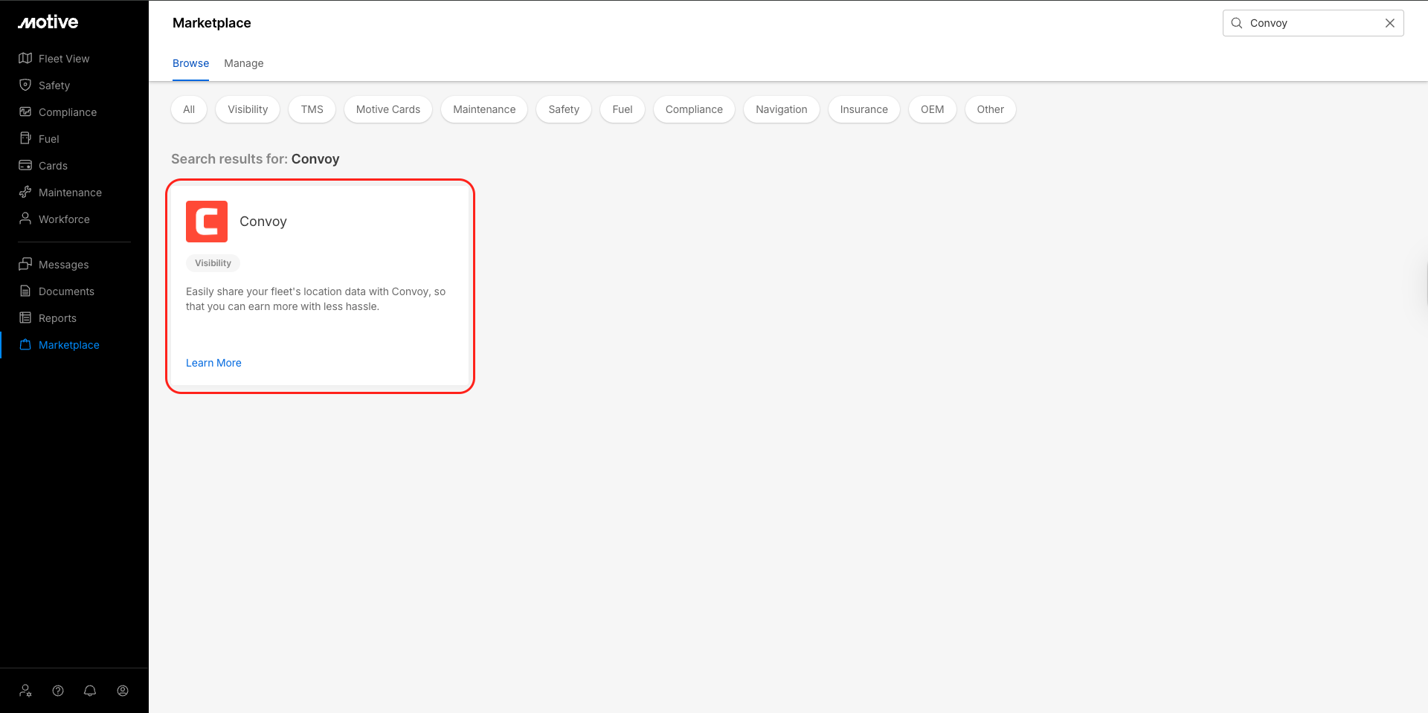This screenshot has width=1428, height=713.
Task: Go to Compliance in sidebar
Action: [x=68, y=112]
